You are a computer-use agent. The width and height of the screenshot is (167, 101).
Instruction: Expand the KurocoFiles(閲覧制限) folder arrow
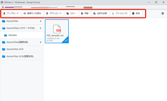click(x=41, y=42)
